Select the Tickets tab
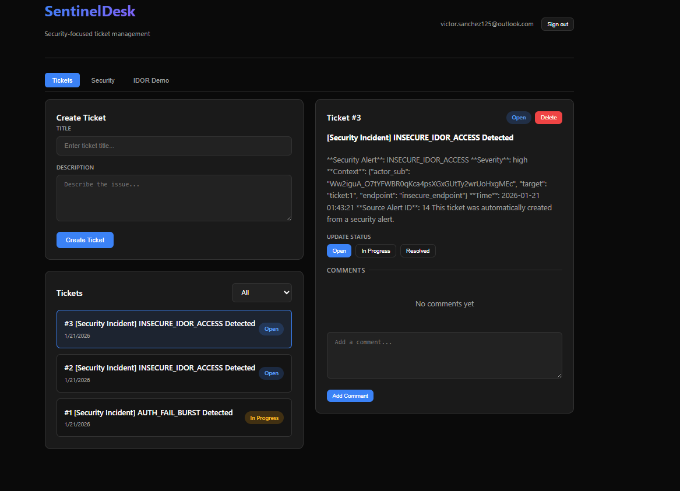 [x=62, y=80]
